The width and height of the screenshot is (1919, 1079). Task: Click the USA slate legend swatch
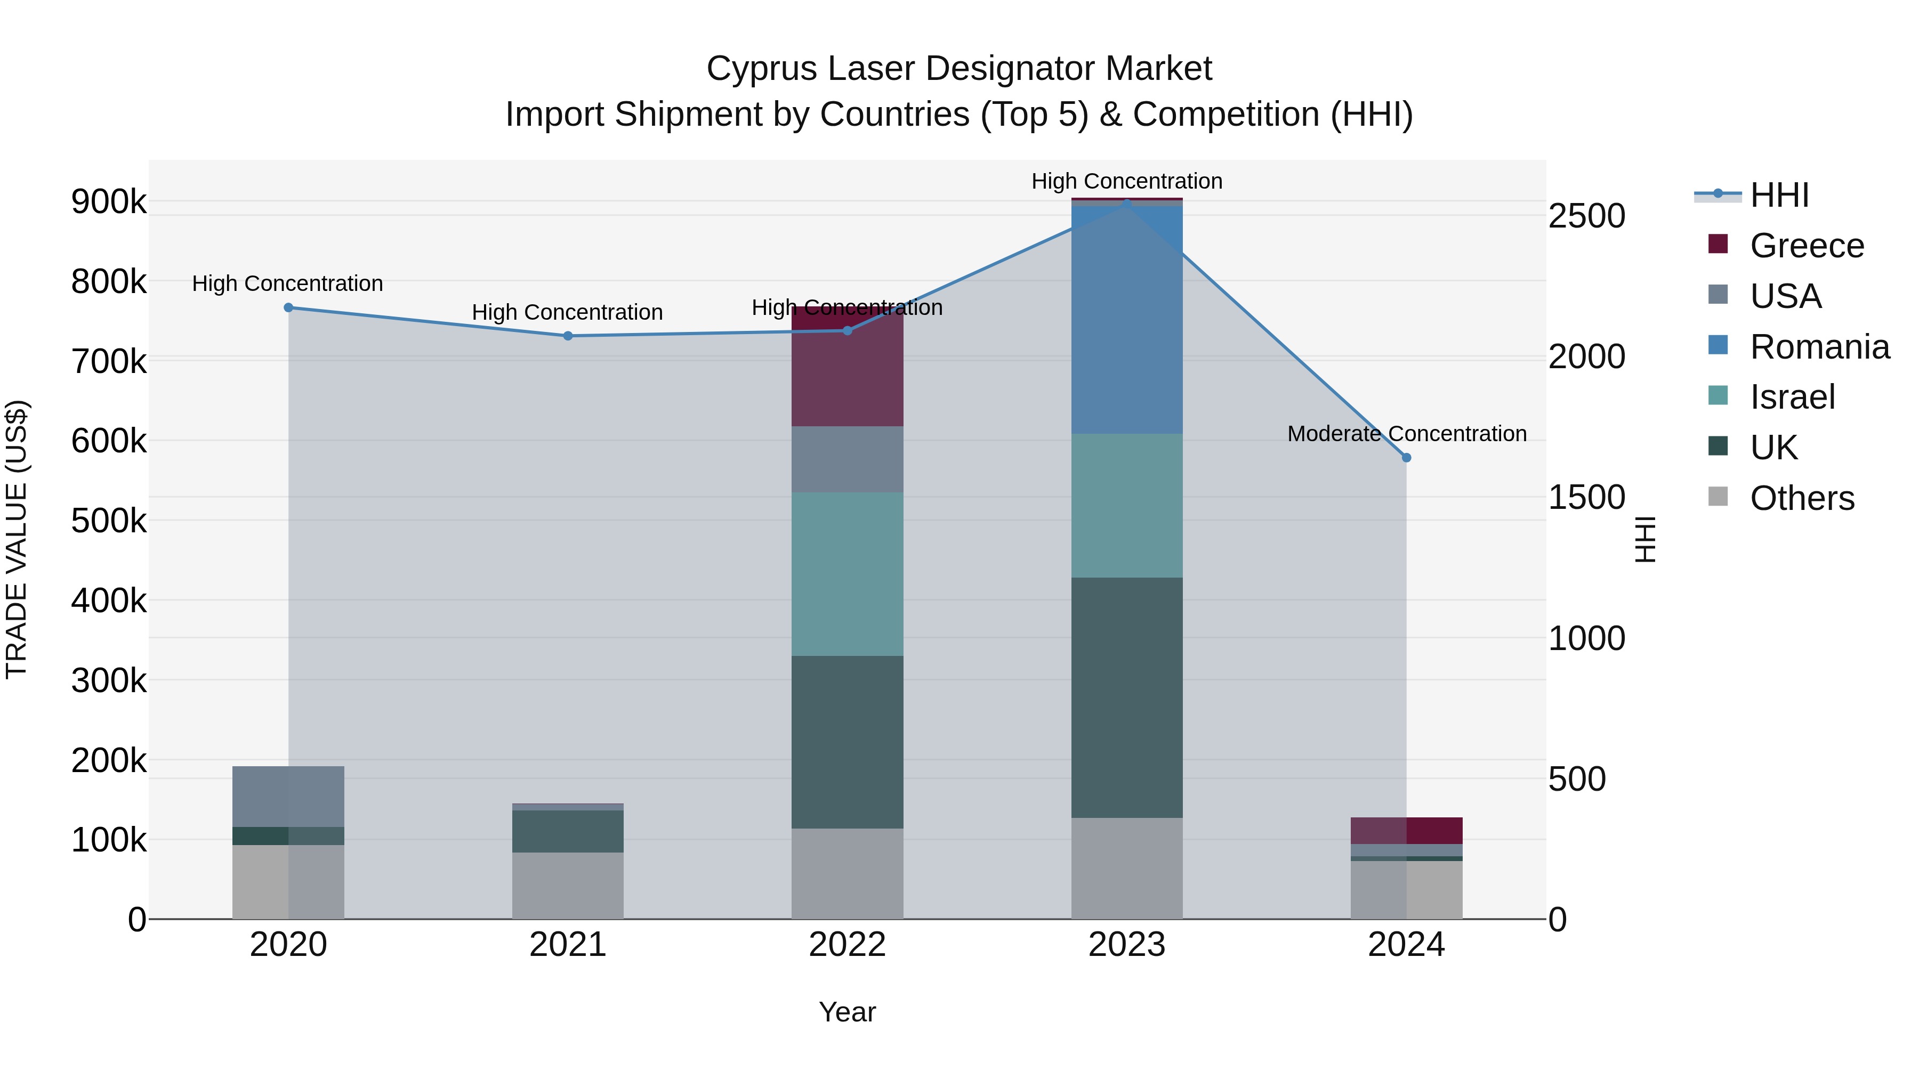[x=1718, y=294]
